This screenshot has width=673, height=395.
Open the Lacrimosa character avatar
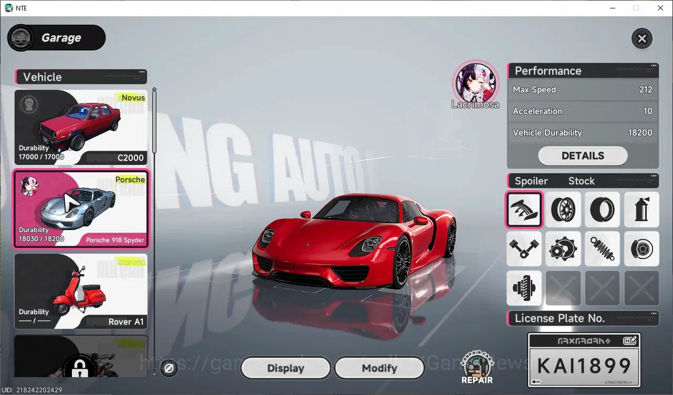[x=475, y=82]
